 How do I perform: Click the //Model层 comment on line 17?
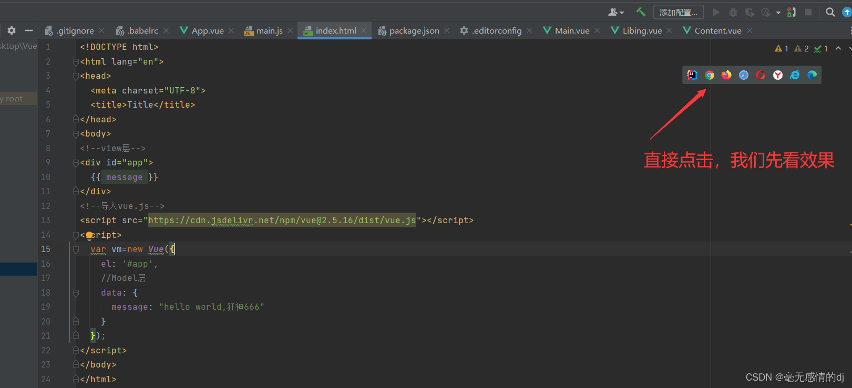tap(124, 278)
